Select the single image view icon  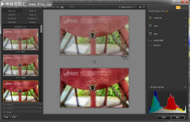[x=53, y=7]
